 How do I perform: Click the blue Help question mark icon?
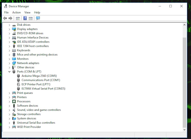click(x=25, y=18)
